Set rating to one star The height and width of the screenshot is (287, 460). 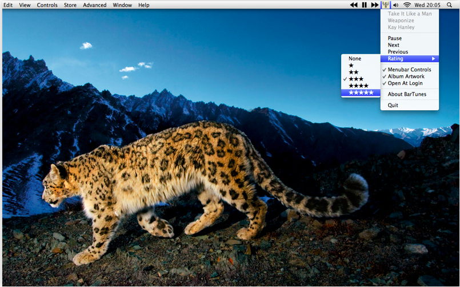tap(361, 65)
